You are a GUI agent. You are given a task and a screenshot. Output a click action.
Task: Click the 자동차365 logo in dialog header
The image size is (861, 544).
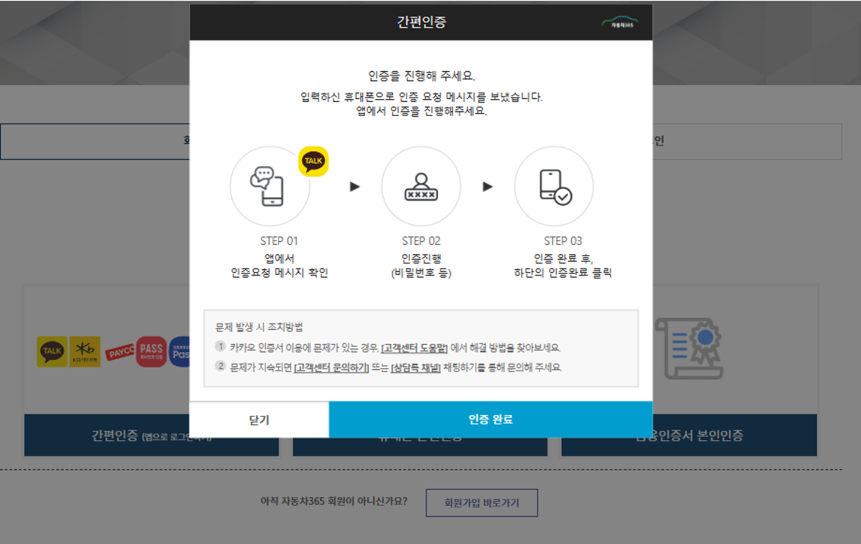(620, 22)
